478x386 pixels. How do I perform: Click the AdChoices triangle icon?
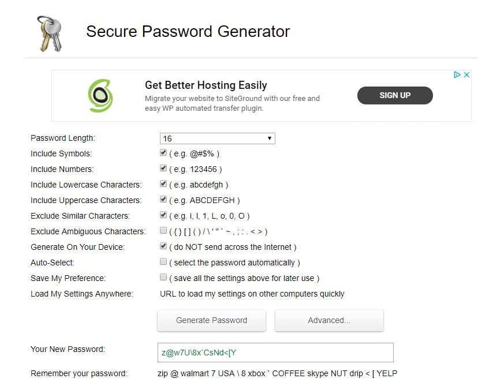pos(457,74)
